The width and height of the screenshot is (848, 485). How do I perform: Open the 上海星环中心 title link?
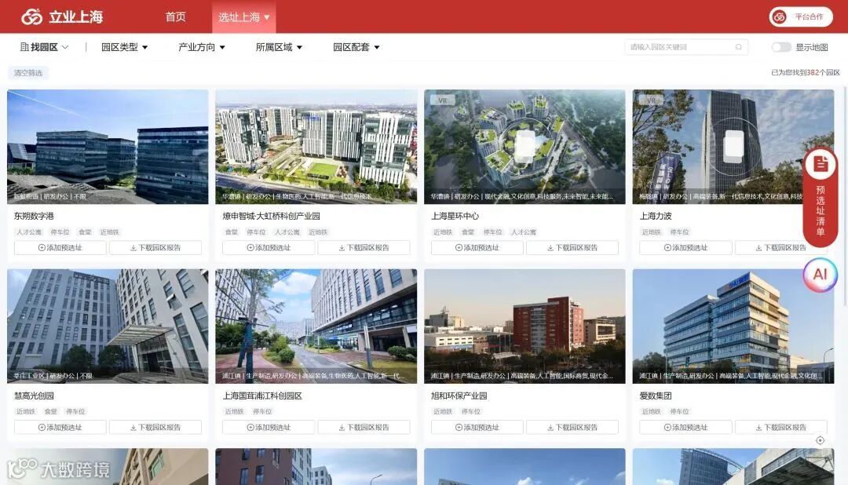pyautogui.click(x=455, y=216)
